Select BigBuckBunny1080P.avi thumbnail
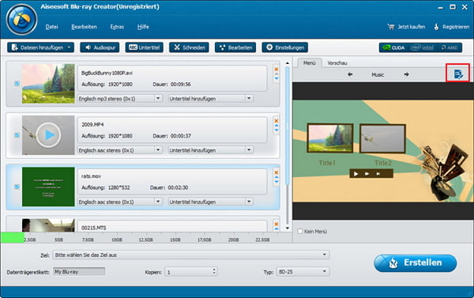 (48, 84)
